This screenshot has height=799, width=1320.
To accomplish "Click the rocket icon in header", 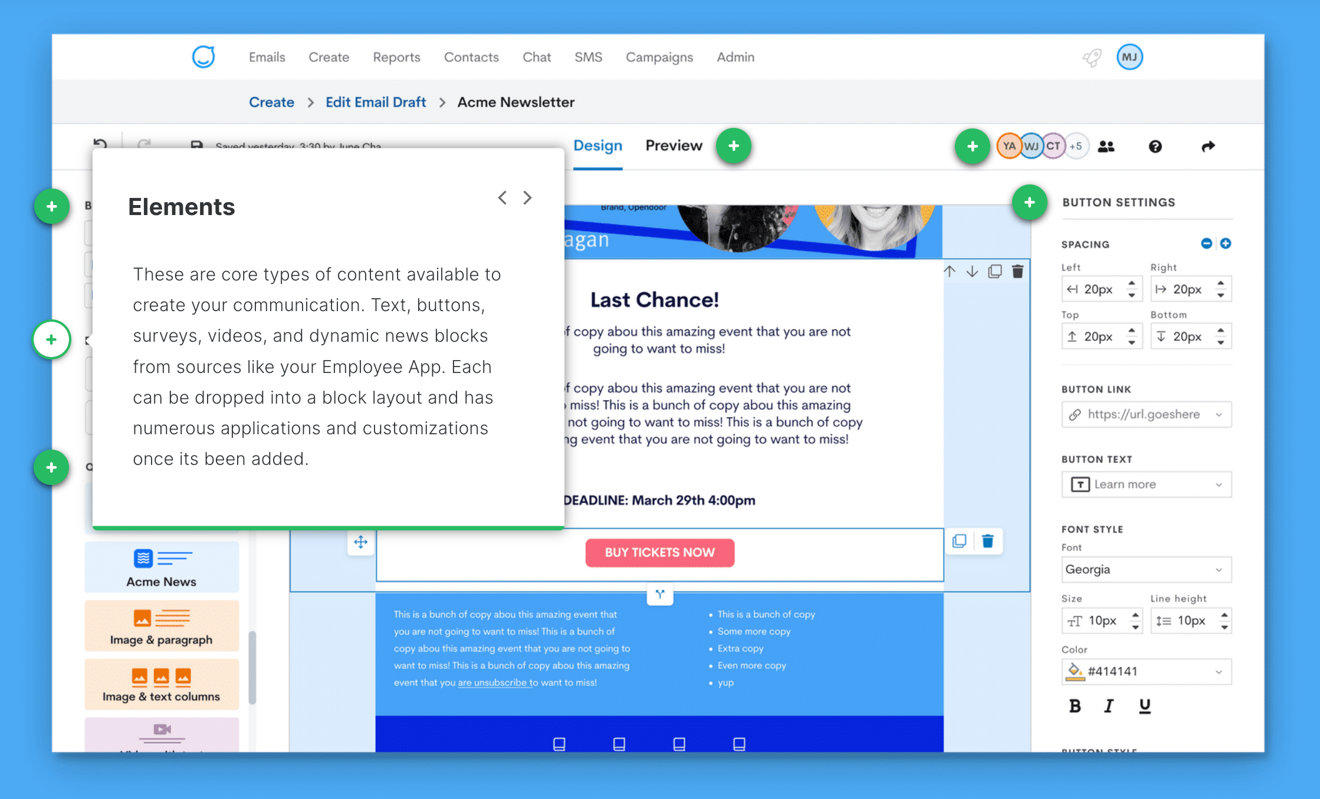I will tap(1092, 57).
